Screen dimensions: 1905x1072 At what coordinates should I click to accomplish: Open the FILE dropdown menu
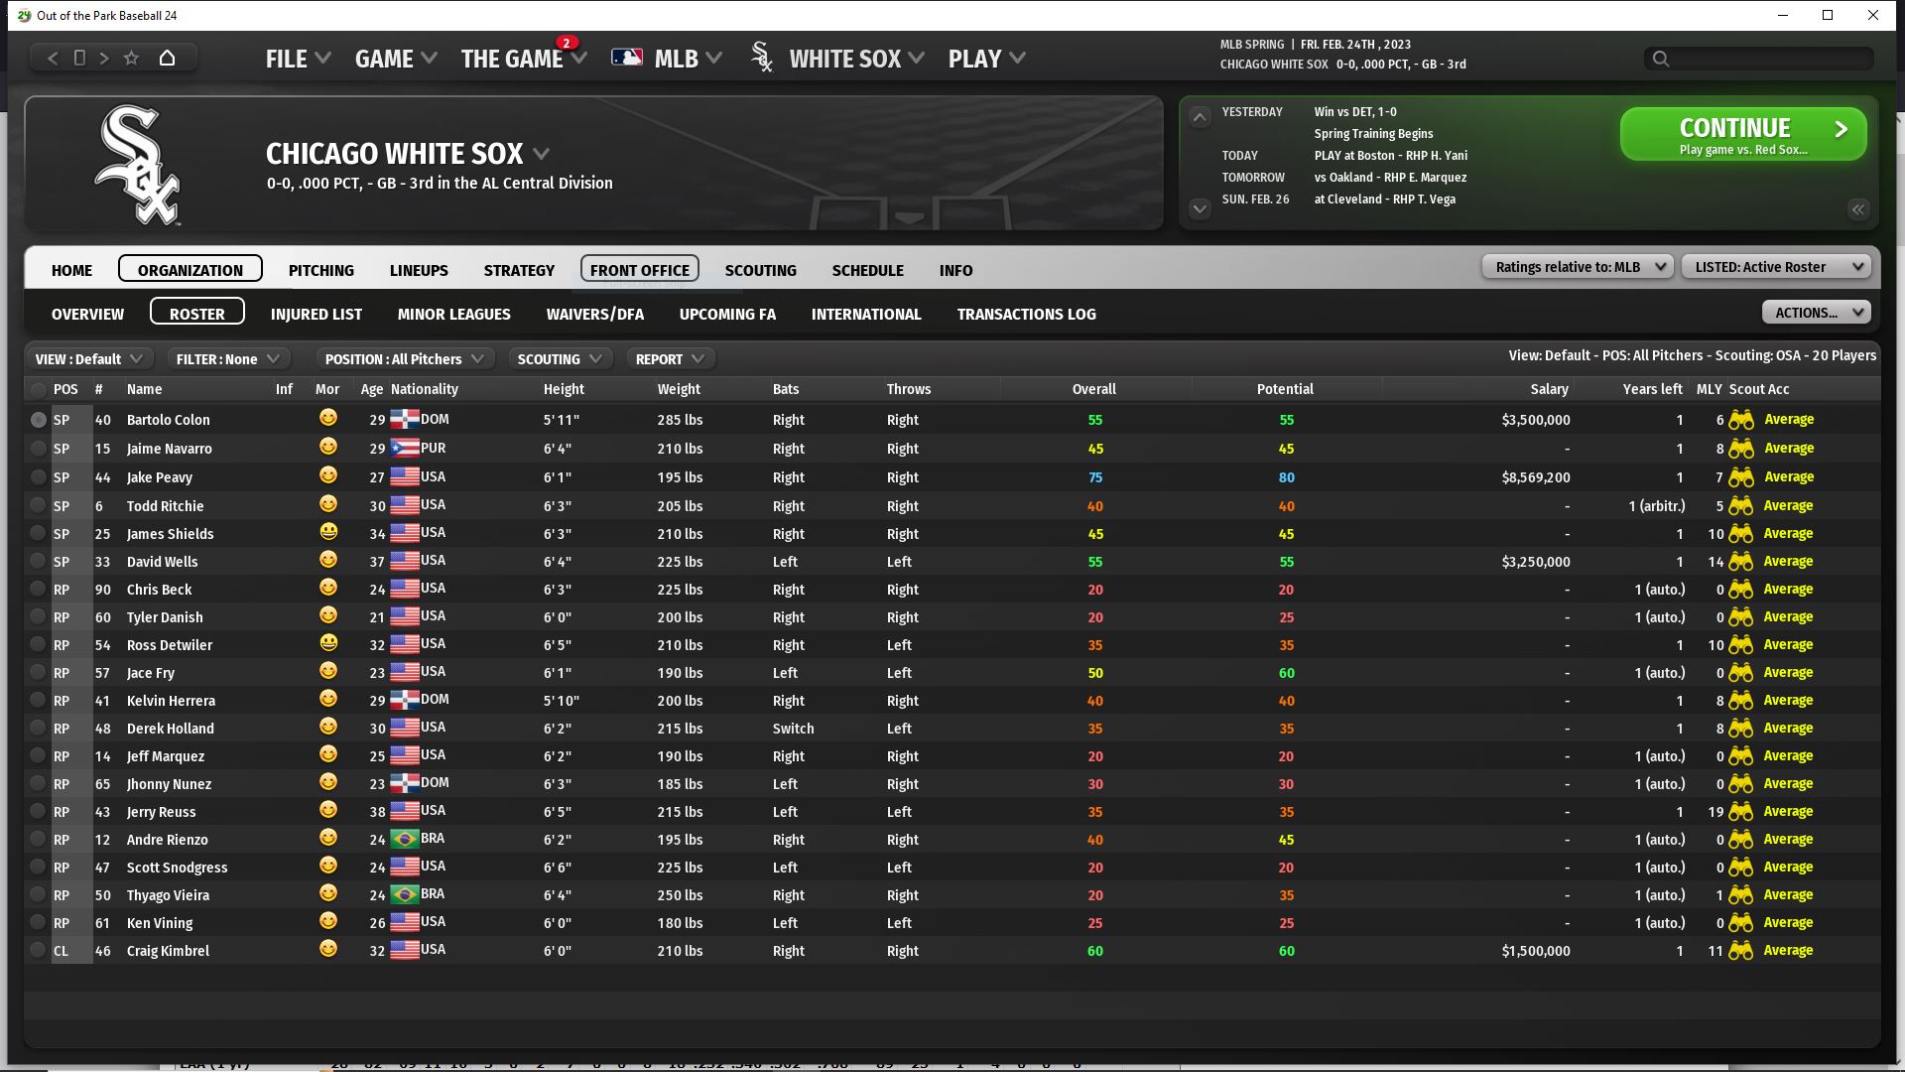298,59
